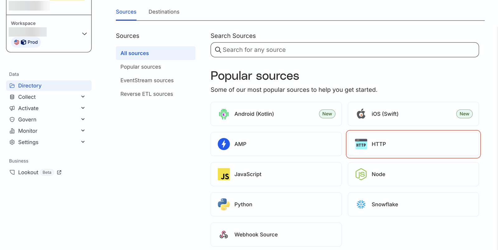This screenshot has height=250, width=498.
Task: Click the HTTP source icon
Action: pyautogui.click(x=361, y=144)
